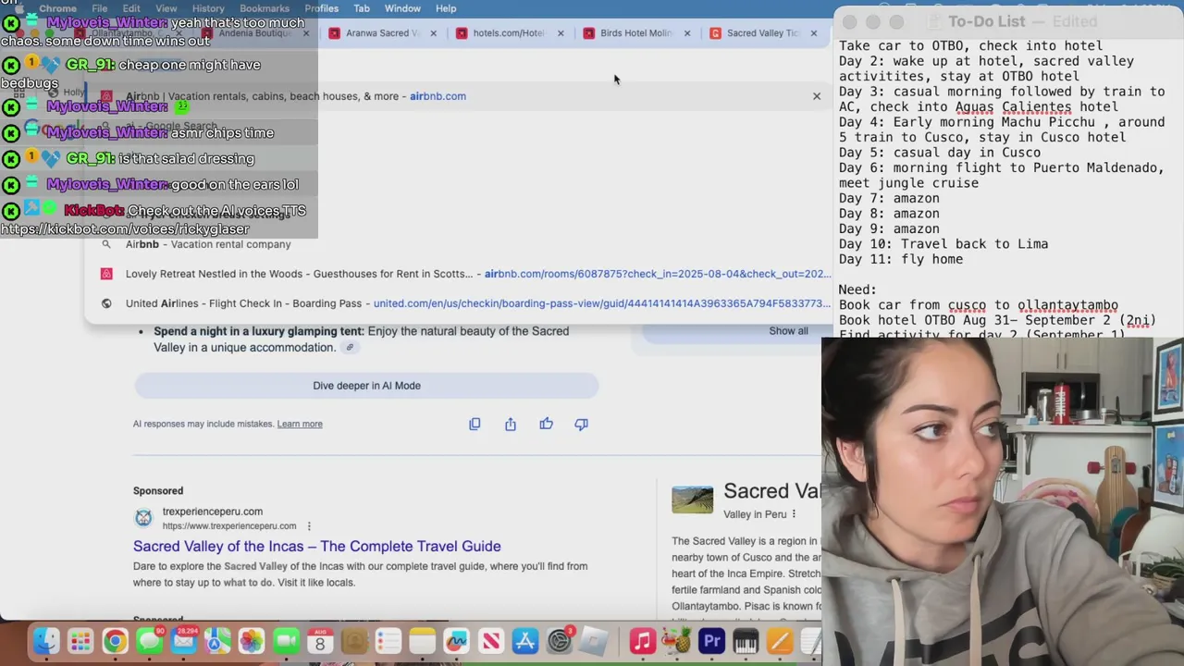Close the Aranwa Sacred tab

(x=433, y=33)
